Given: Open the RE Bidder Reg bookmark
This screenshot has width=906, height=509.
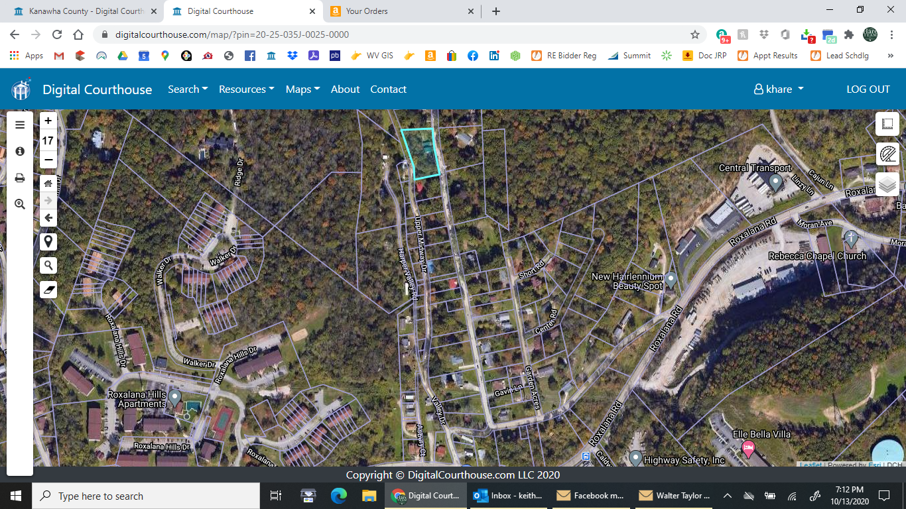Looking at the screenshot, I should pos(564,56).
